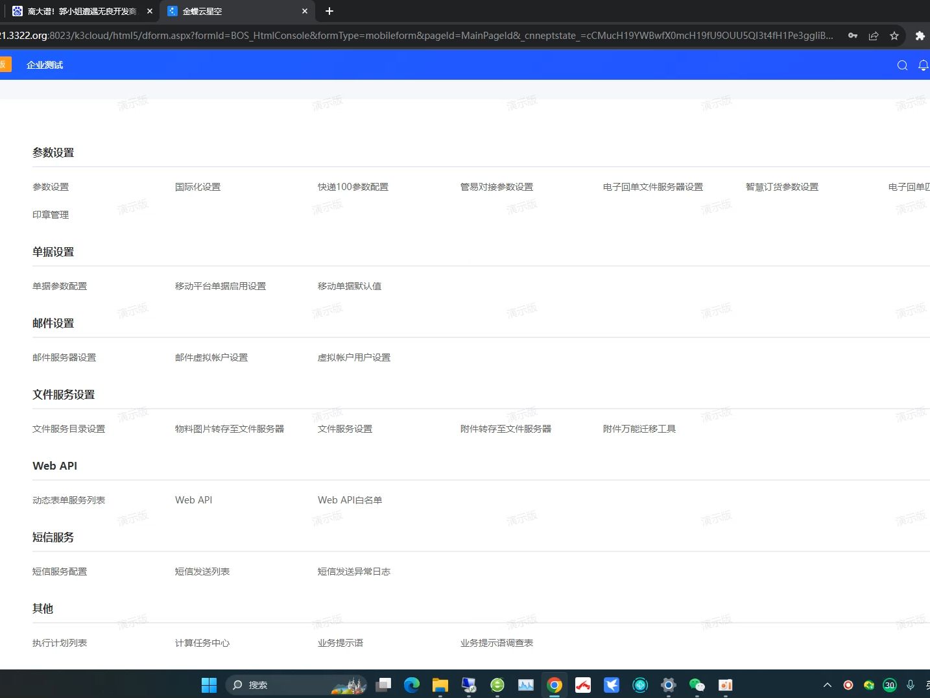This screenshot has height=698, width=930.
Task: Click the 企业测试 header label
Action: coord(45,65)
